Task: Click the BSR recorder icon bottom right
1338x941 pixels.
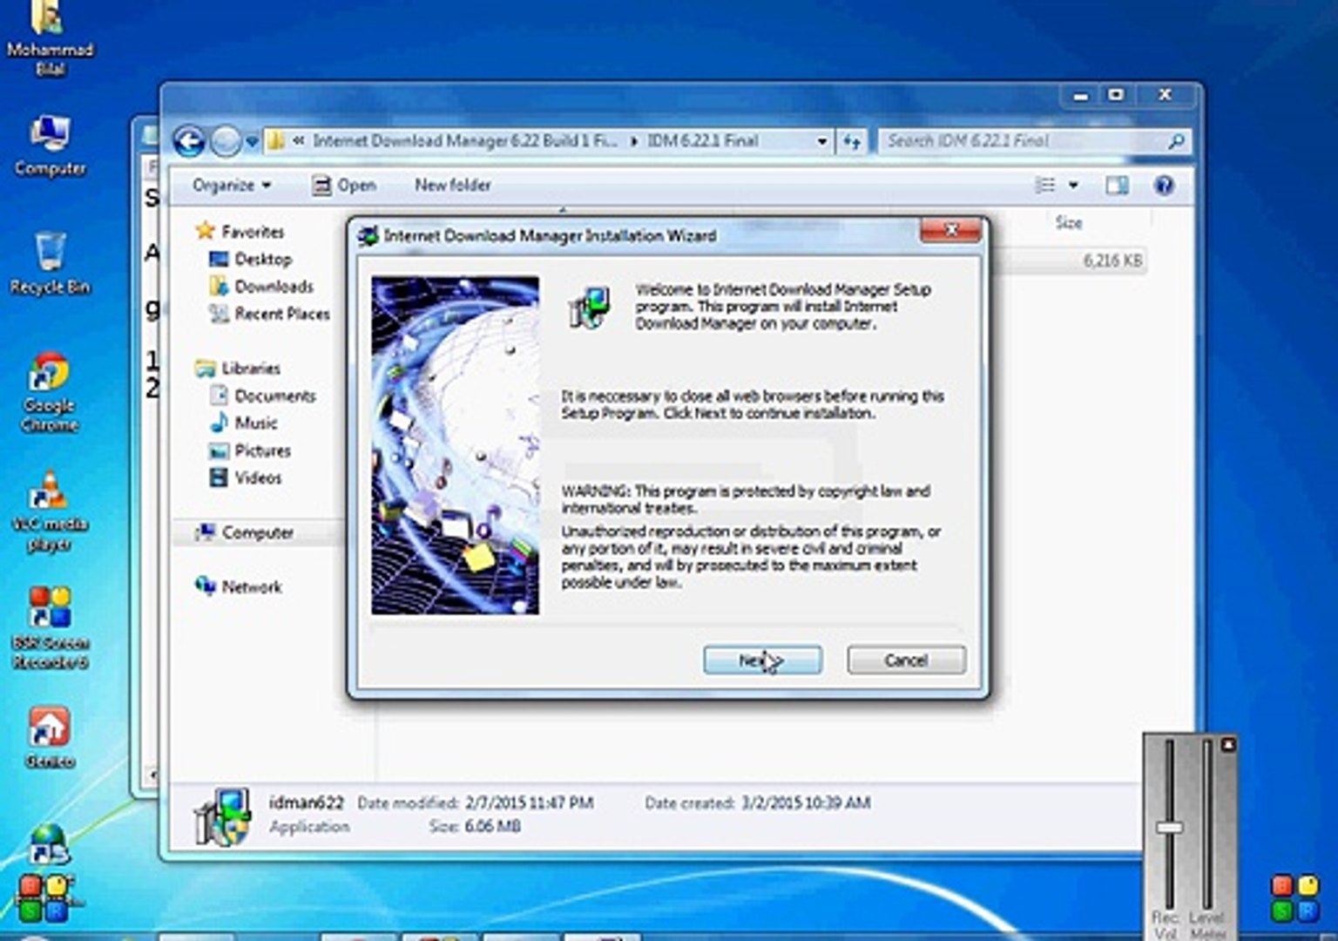Action: tap(1295, 898)
